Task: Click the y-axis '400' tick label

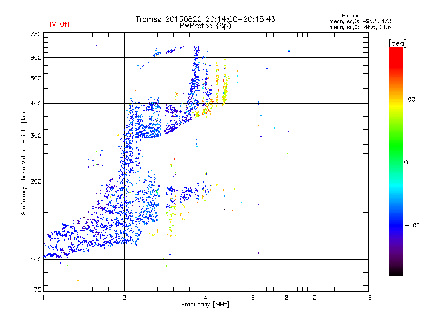Action: (36, 104)
